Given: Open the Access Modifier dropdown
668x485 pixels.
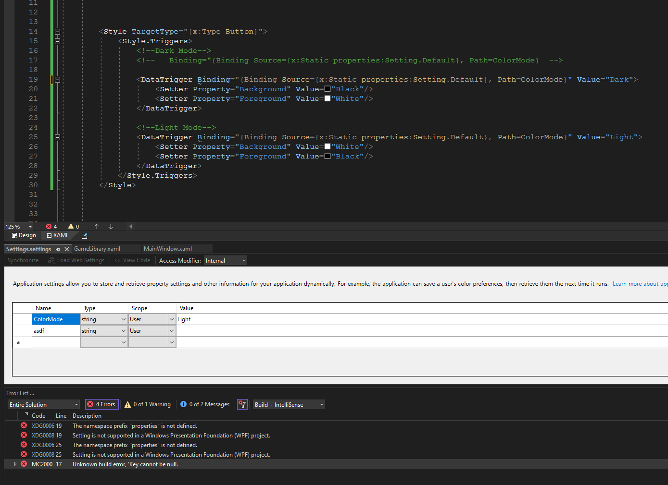Looking at the screenshot, I should coord(226,261).
